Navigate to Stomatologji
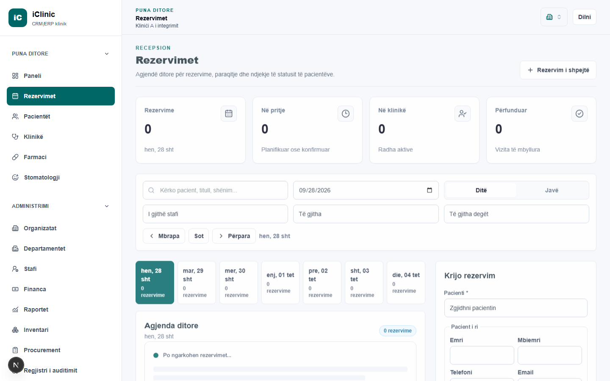 pos(61,177)
